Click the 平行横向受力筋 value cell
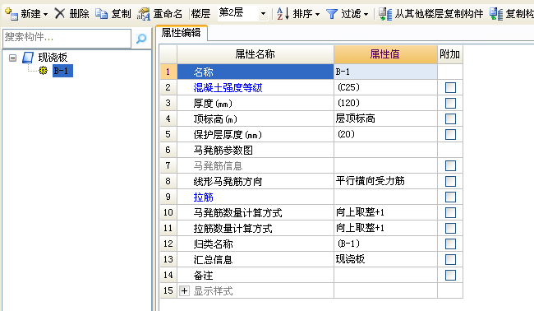The height and width of the screenshot is (311, 534). [x=385, y=181]
